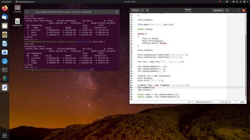
Task: Click the network indicator in top bar
Action: point(233,2)
